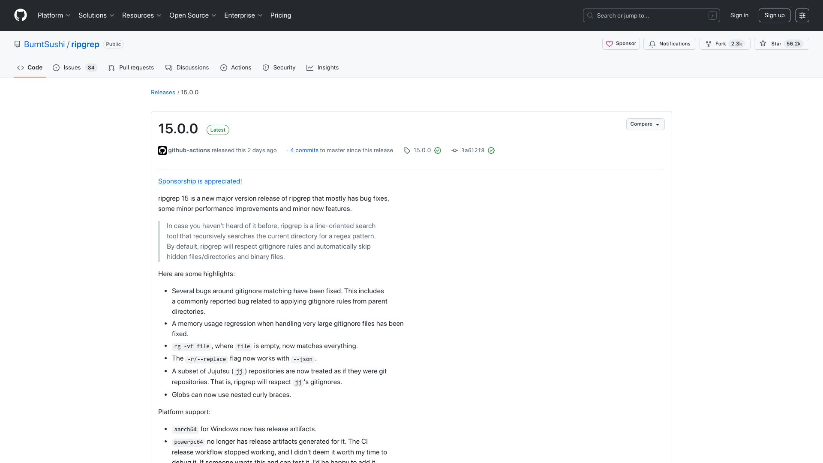823x463 pixels.
Task: Open the Enterprise dropdown
Action: click(243, 15)
